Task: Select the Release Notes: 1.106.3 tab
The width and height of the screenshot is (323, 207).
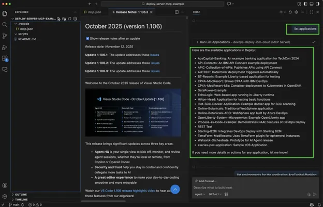Action: (132, 12)
